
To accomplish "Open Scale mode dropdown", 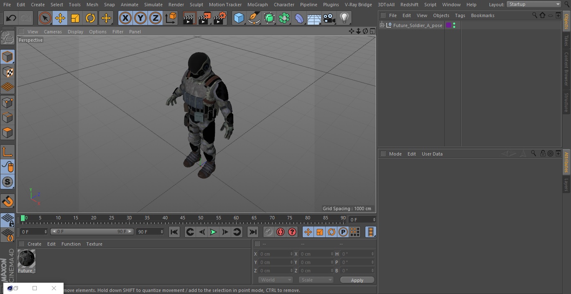I will point(316,280).
